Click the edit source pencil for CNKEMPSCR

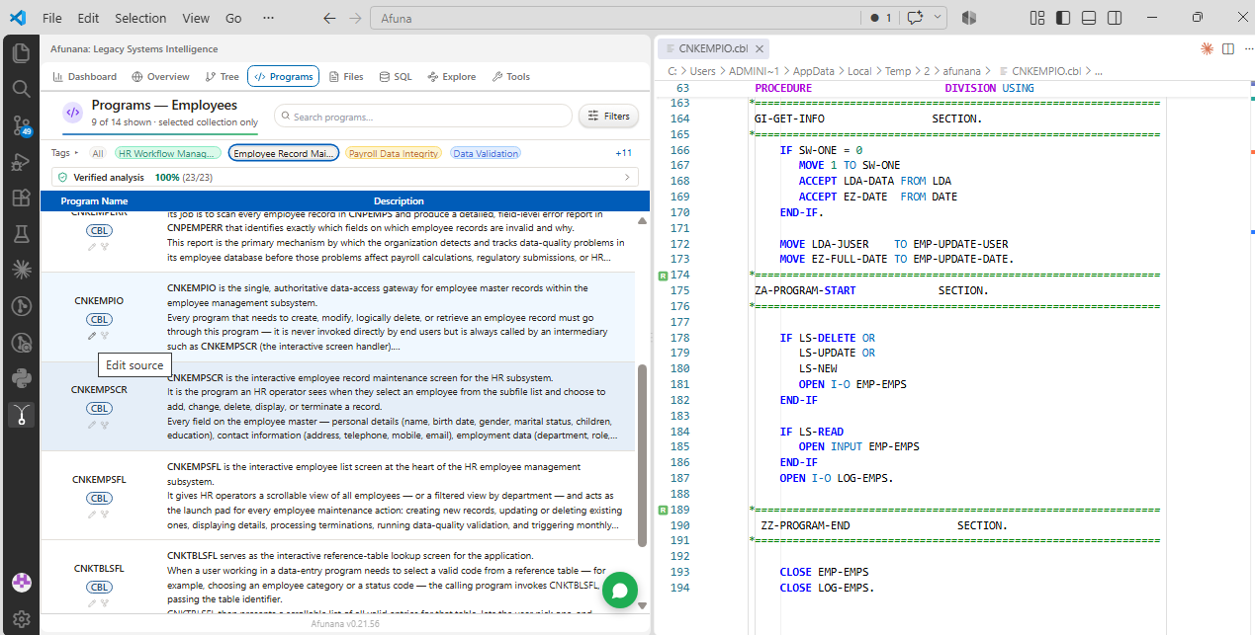pos(92,425)
